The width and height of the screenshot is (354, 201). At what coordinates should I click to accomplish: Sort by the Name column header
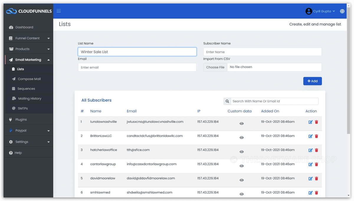(96, 111)
